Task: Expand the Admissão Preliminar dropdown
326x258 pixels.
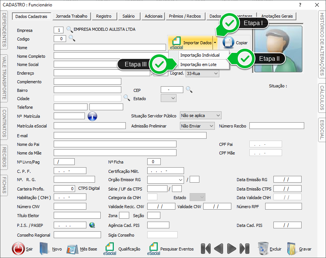Action: click(211, 126)
